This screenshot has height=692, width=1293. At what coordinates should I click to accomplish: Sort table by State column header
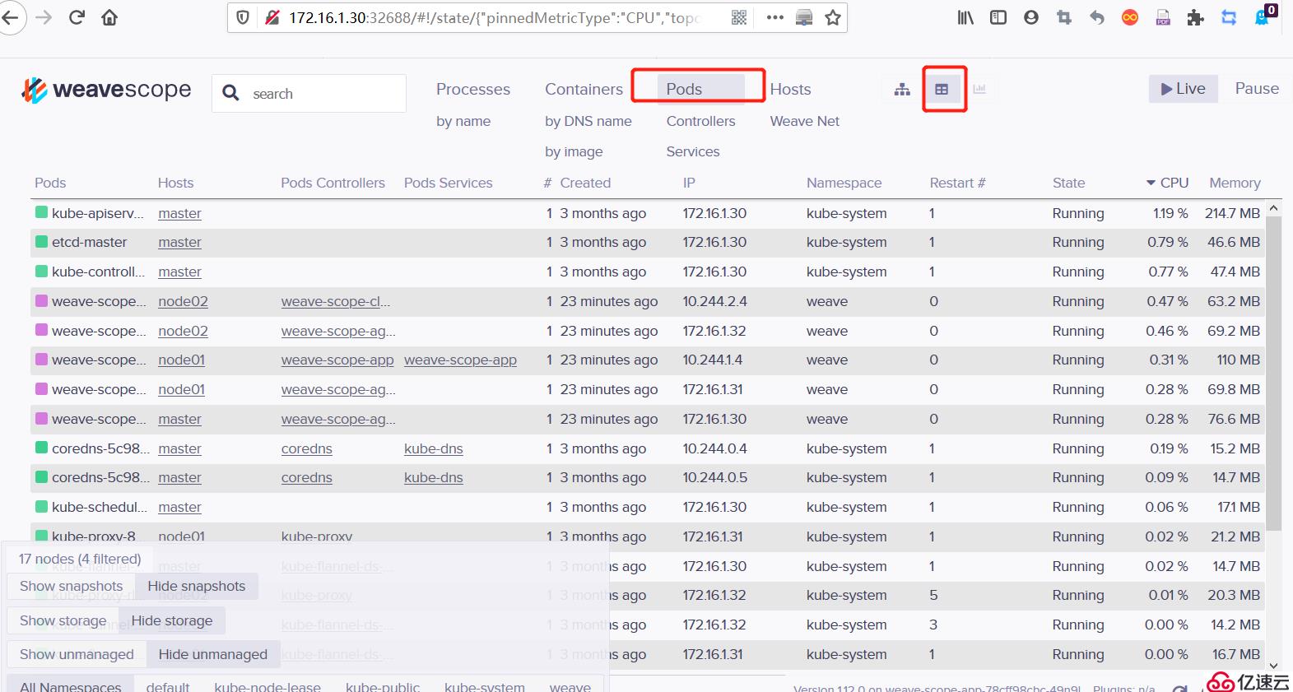(x=1068, y=183)
